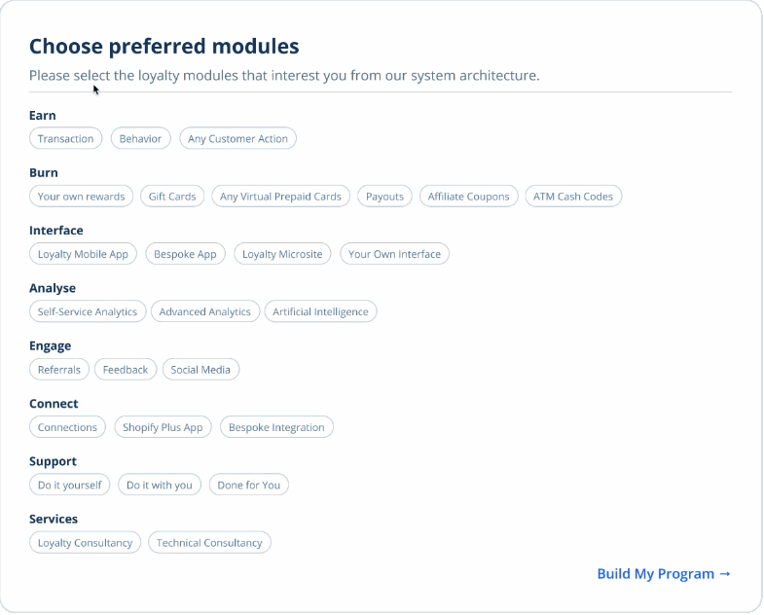The image size is (764, 615).
Task: Select Loyalty Mobile App interface
Action: pyautogui.click(x=83, y=254)
